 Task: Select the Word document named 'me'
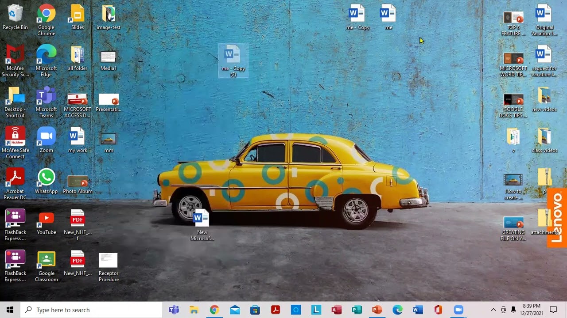[388, 18]
